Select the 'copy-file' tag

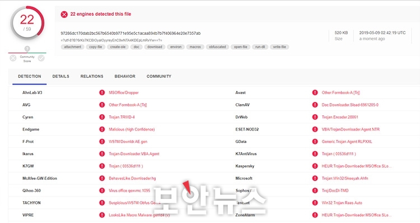click(96, 47)
